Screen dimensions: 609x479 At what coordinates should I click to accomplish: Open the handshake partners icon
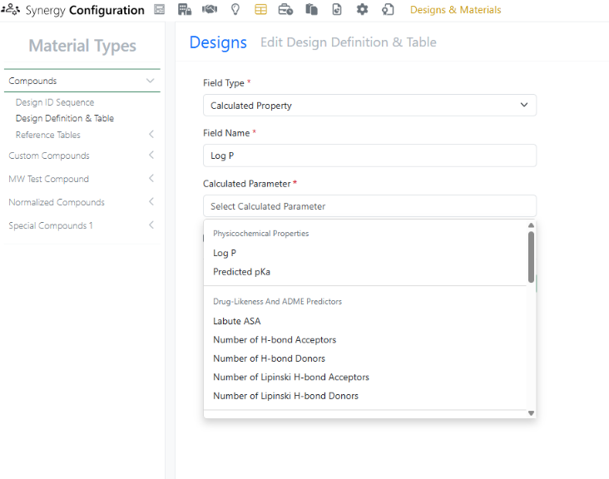pyautogui.click(x=210, y=9)
